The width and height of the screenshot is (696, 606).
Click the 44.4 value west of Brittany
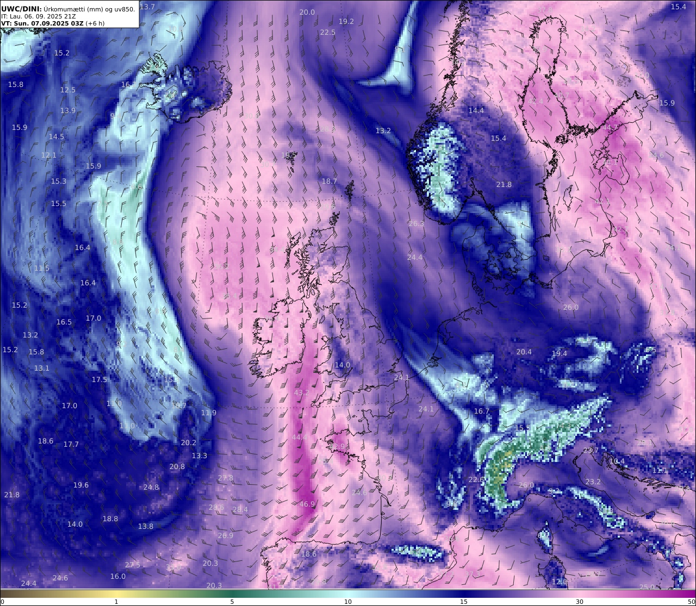click(300, 437)
